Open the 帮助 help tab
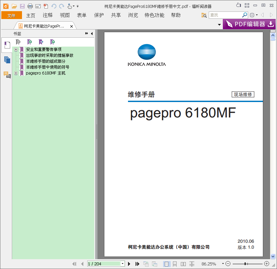This screenshot has width=277, height=269. pos(176,15)
